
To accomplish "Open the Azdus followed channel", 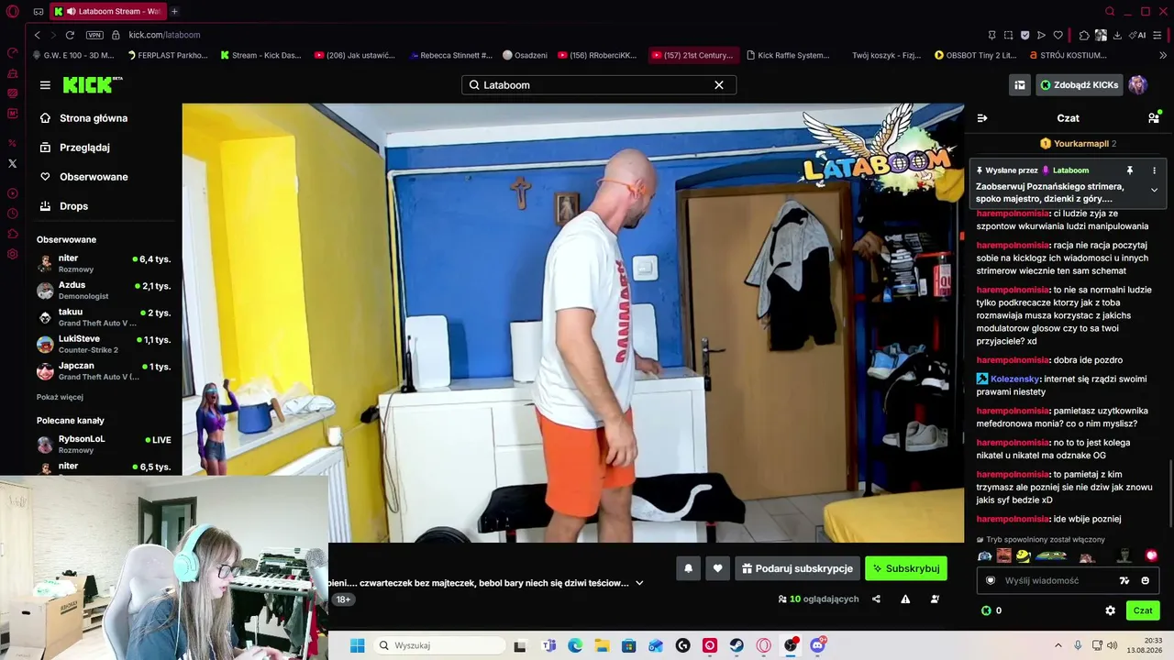I will coord(104,291).
